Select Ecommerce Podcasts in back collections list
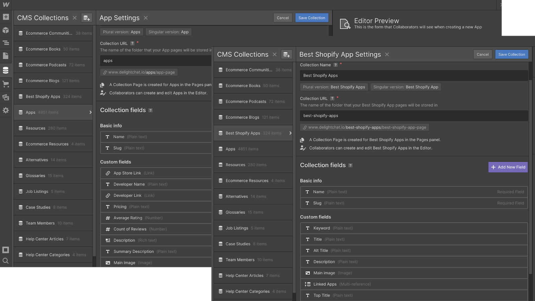535x301 pixels. tap(53, 65)
